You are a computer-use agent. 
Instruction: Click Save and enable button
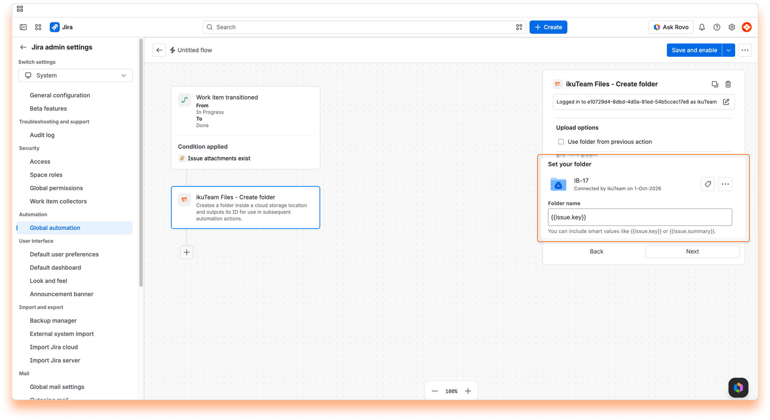tap(694, 50)
